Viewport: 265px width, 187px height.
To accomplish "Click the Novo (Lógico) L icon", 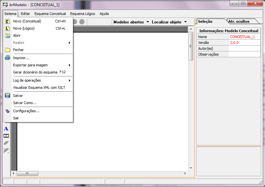I will pos(7,28).
